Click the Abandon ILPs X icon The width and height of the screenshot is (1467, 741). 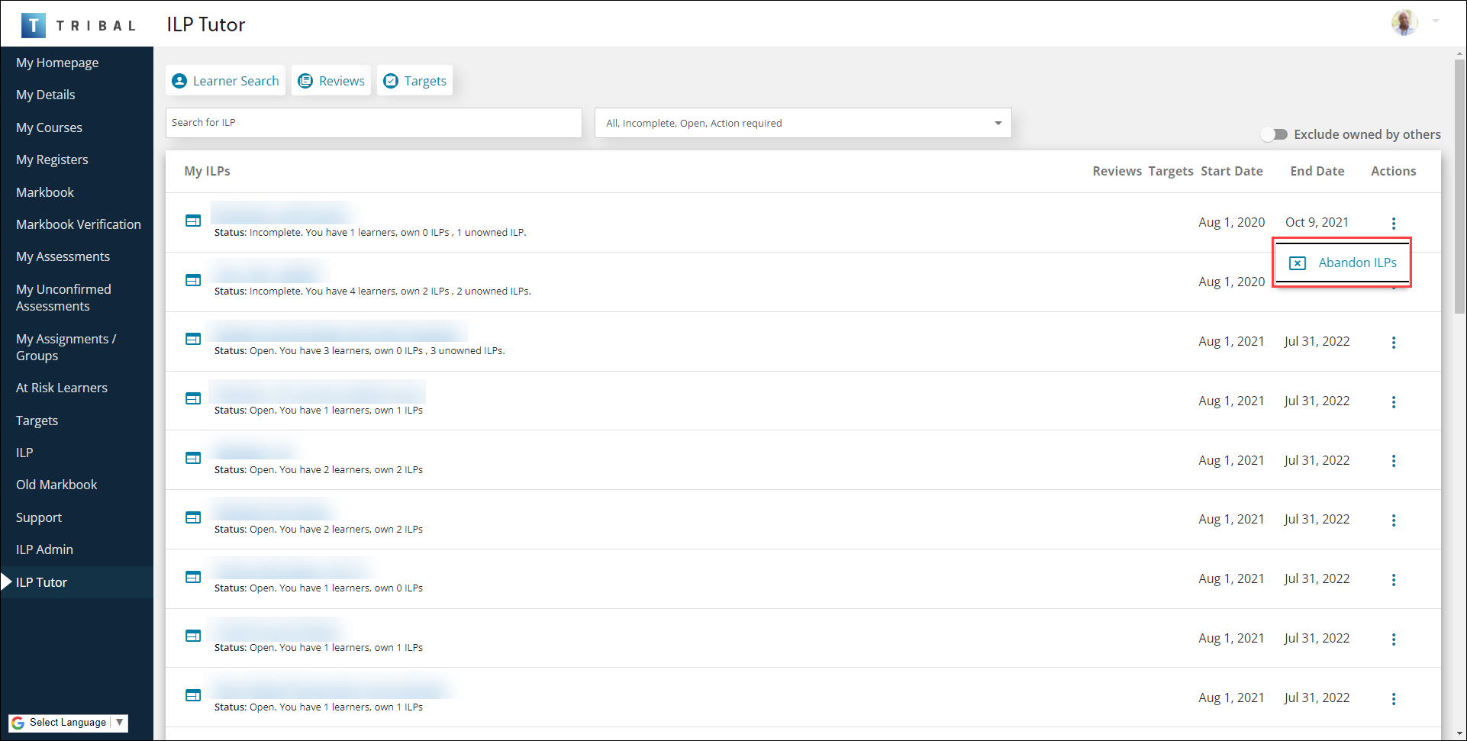[x=1297, y=263]
